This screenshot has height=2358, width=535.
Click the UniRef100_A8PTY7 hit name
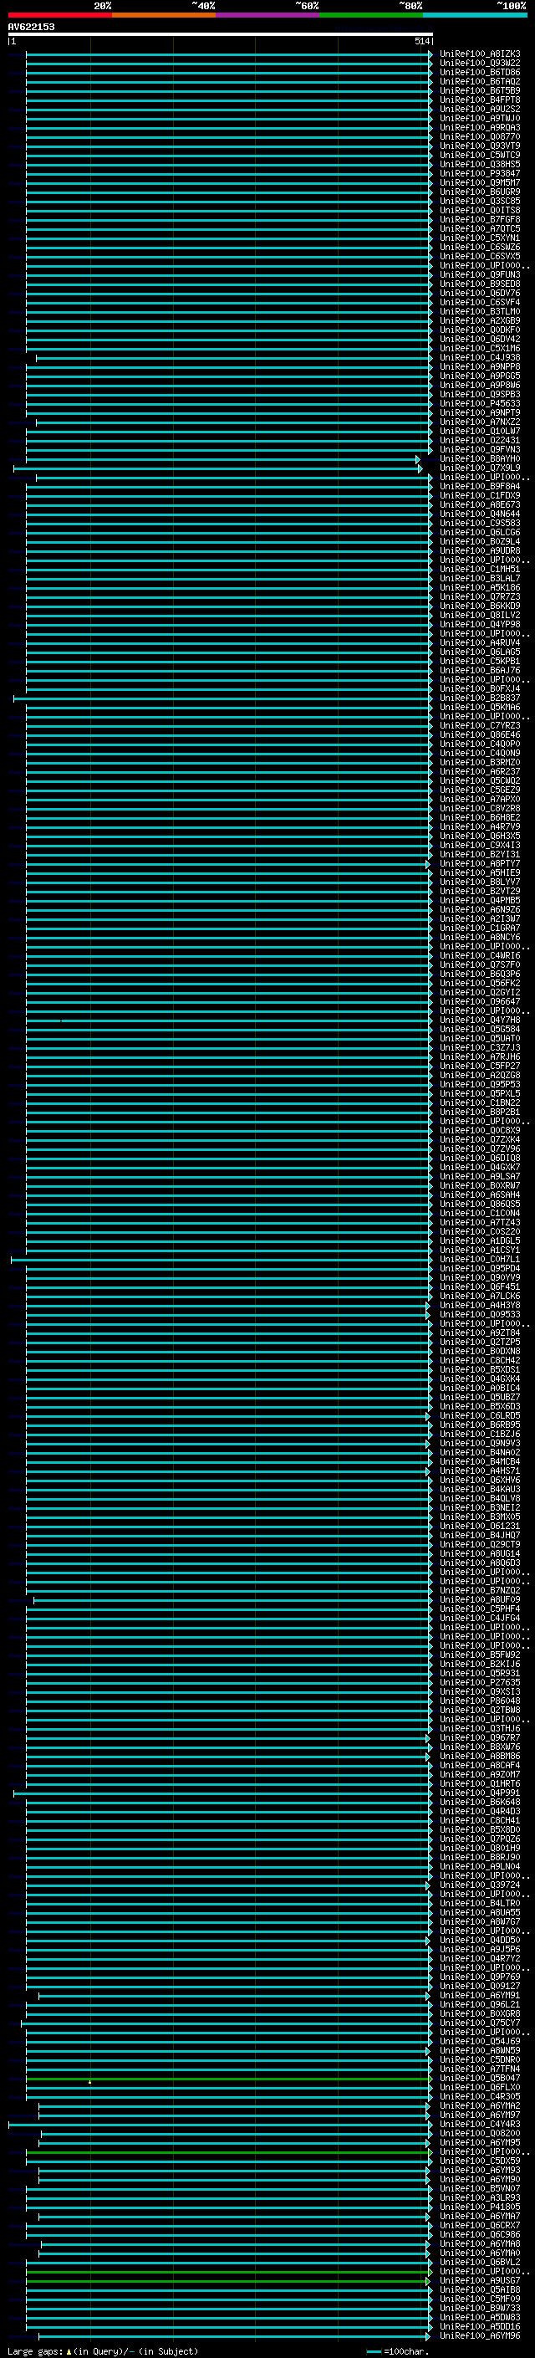click(480, 863)
